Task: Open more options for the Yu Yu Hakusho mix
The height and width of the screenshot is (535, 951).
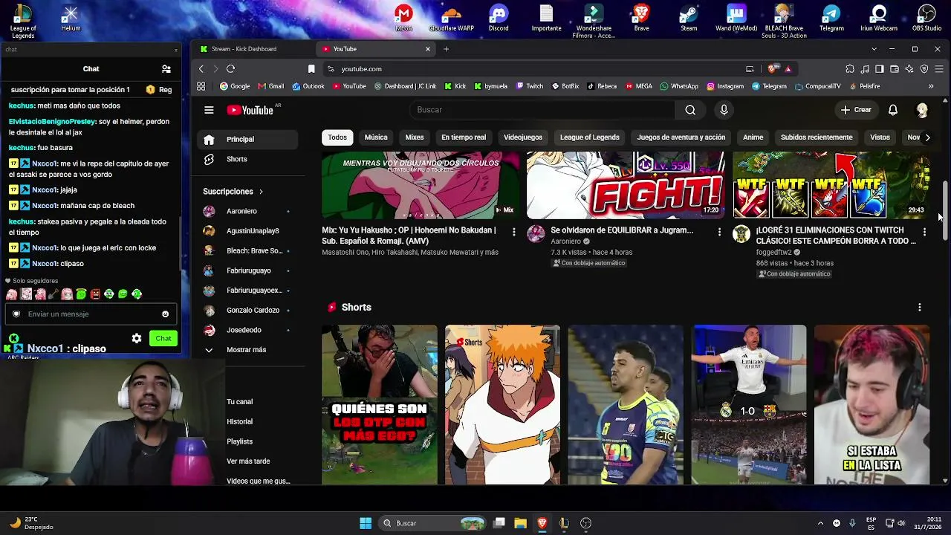Action: click(513, 232)
